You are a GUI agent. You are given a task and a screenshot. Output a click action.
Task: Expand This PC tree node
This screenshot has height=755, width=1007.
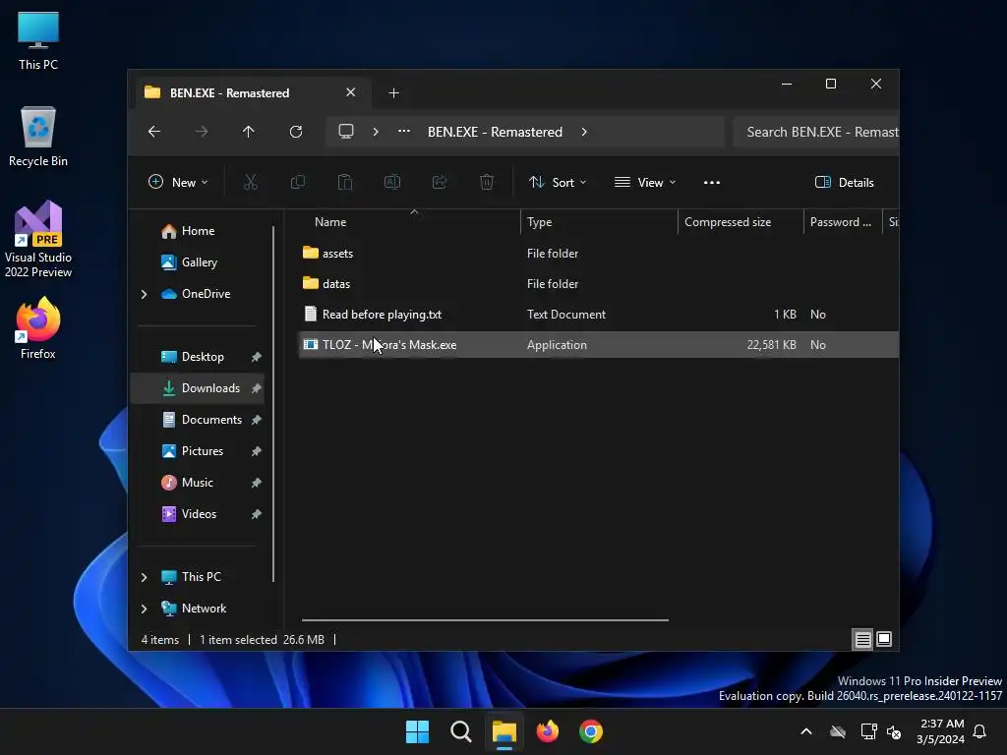tap(144, 577)
